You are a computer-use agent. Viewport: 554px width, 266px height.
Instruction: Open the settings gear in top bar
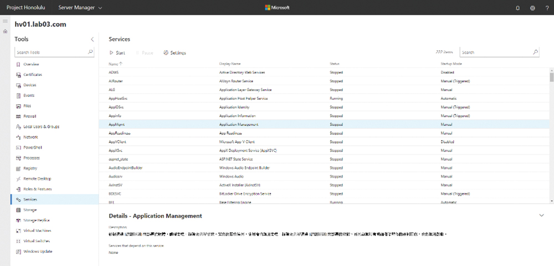coord(532,8)
